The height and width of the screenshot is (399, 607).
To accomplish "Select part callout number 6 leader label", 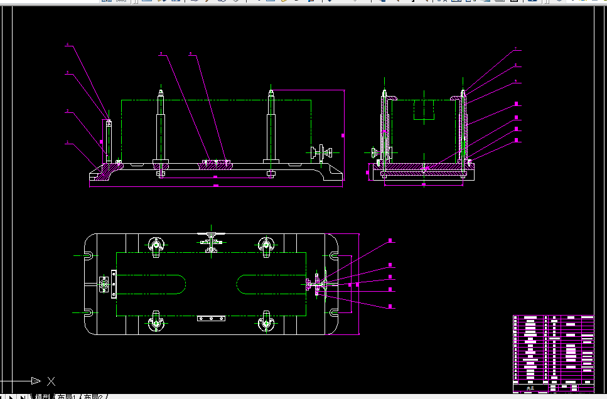I will tap(191, 54).
